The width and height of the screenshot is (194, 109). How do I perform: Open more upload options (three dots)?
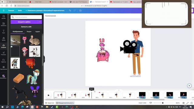click(x=40, y=22)
